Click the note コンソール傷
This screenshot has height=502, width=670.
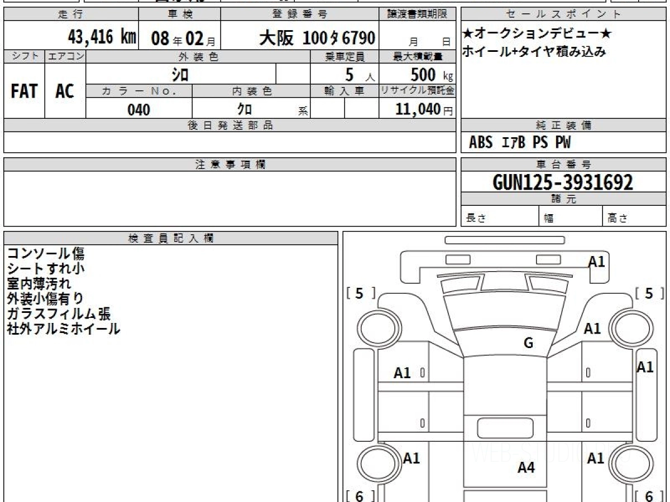click(x=46, y=254)
